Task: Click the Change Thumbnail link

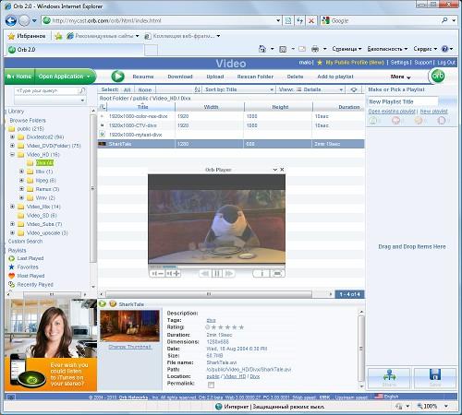Action: [130, 347]
